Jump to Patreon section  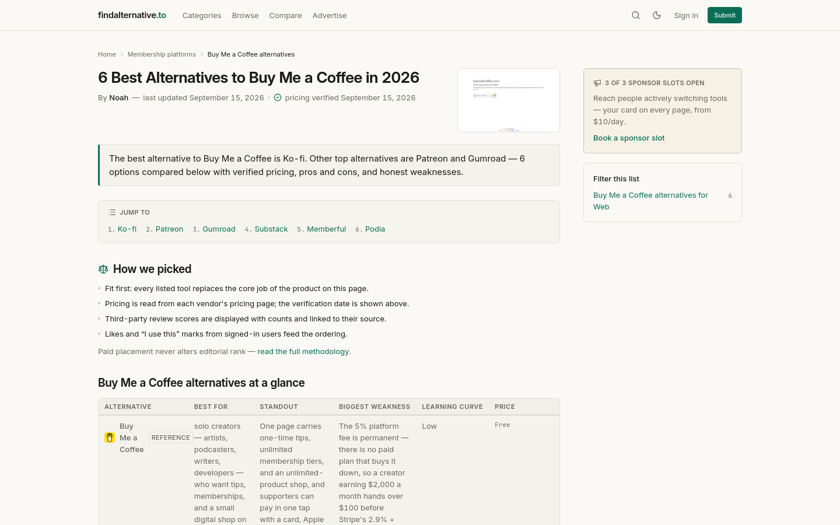tap(170, 229)
